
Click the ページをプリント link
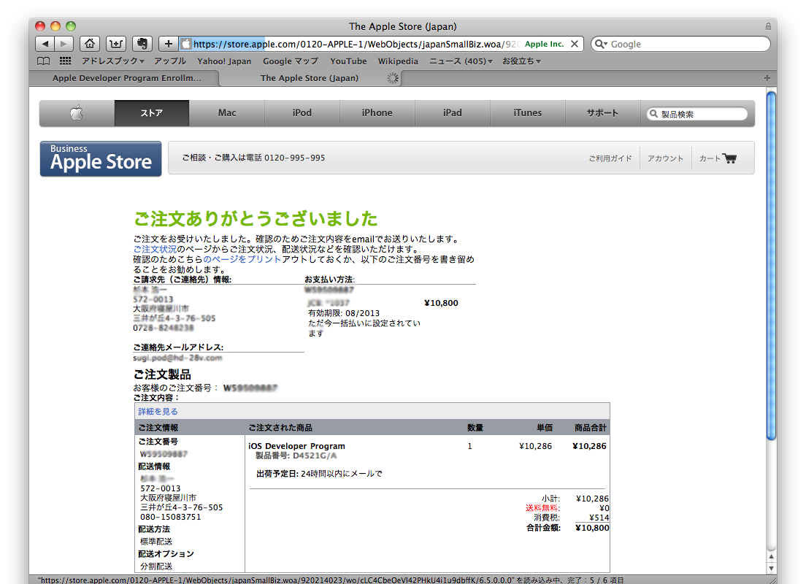point(242,259)
